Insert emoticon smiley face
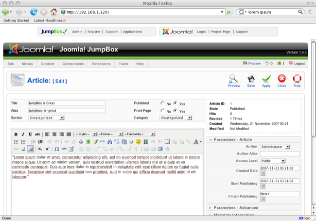Image resolution: width=316 pixels, height=221 pixels. pos(138,142)
